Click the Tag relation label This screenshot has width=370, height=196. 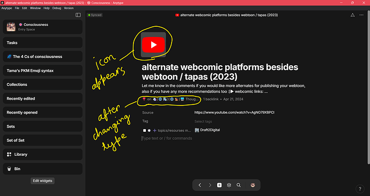click(145, 121)
